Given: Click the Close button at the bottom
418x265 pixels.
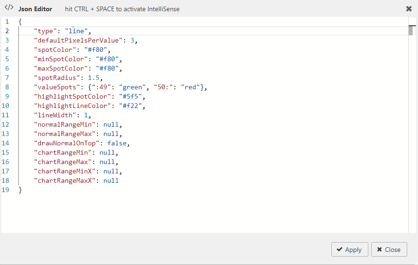Looking at the screenshot, I should 388,250.
